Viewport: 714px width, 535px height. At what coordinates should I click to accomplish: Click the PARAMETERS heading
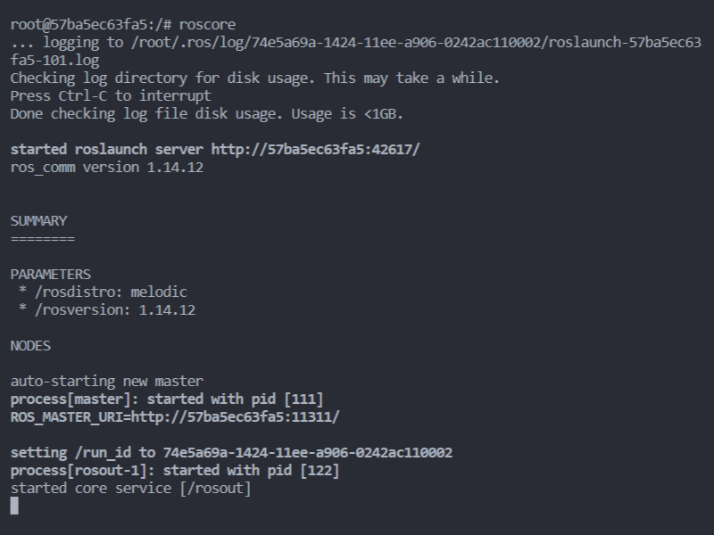51,275
